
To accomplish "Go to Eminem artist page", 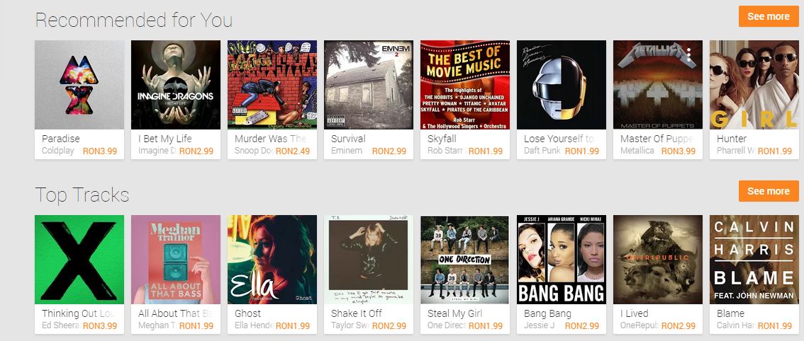I will click(x=347, y=151).
